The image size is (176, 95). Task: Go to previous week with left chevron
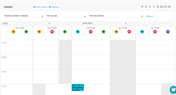click(x=49, y=23)
